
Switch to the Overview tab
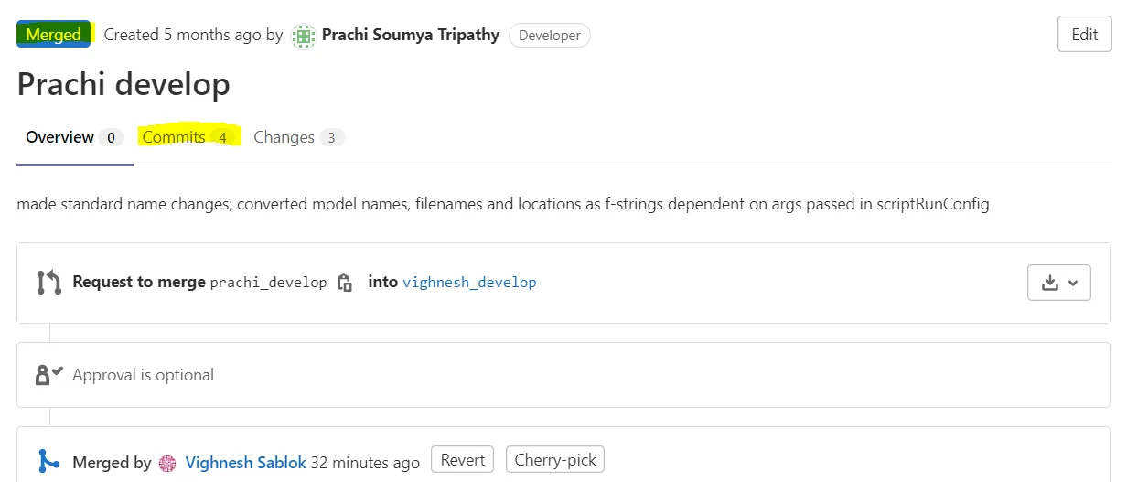tap(60, 137)
